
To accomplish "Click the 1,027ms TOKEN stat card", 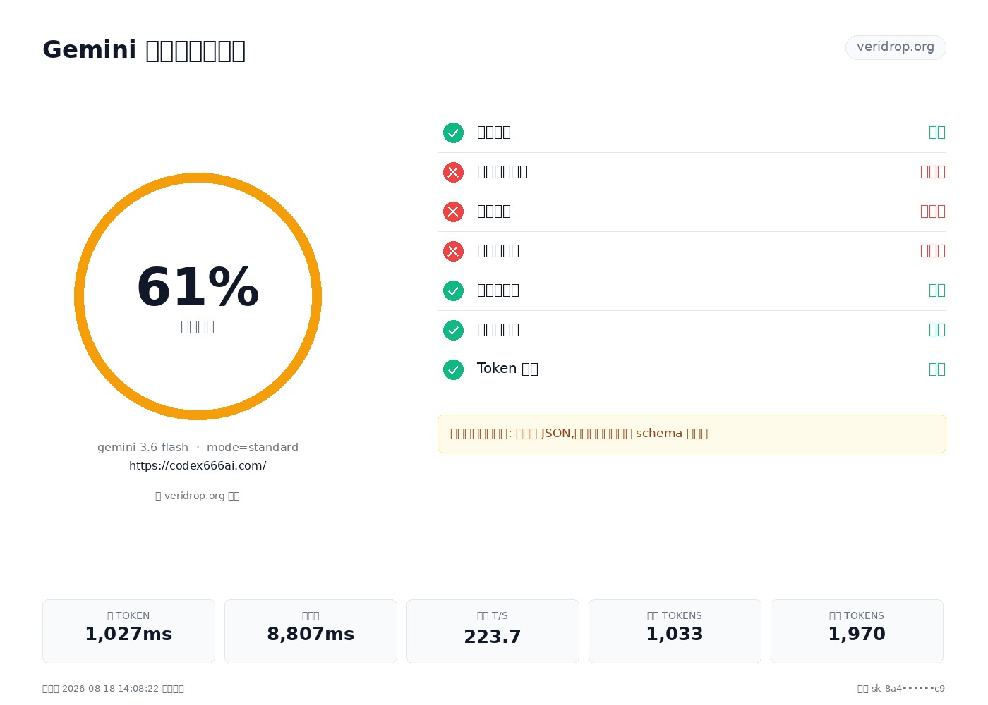I will coord(128,631).
